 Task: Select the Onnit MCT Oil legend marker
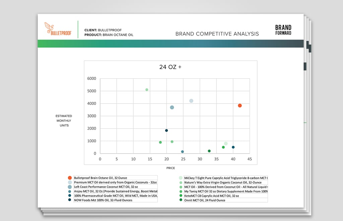point(181,200)
